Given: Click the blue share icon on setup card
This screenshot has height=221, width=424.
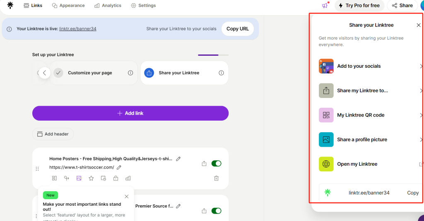Looking at the screenshot, I should tap(149, 73).
